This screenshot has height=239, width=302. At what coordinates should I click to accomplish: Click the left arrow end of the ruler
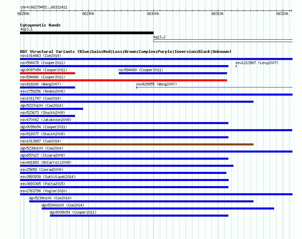click(x=21, y=11)
